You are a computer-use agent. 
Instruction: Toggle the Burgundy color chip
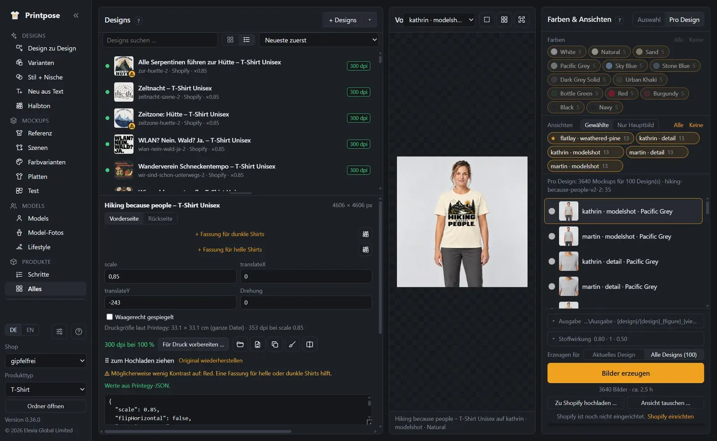coord(665,93)
